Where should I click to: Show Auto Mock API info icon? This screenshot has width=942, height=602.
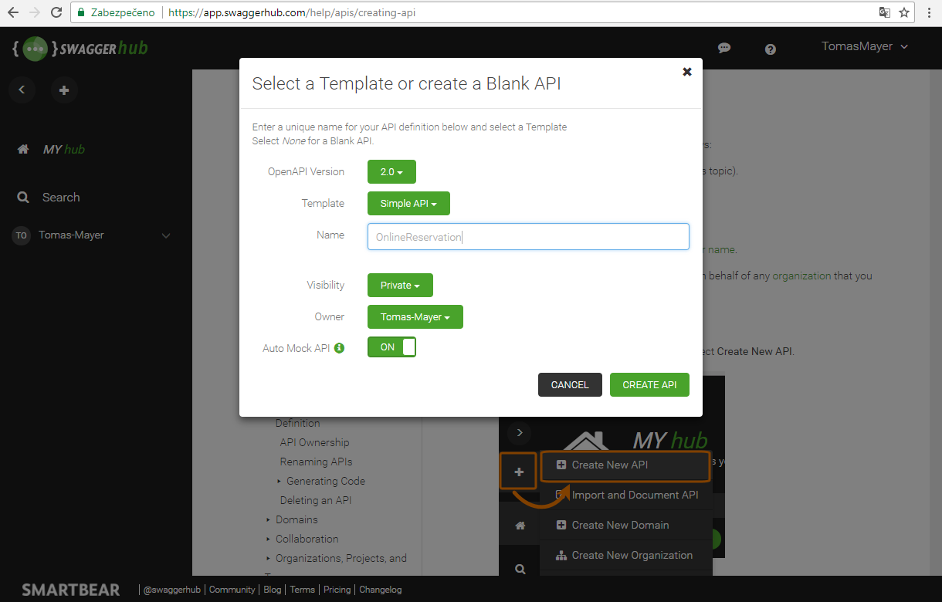tap(339, 348)
